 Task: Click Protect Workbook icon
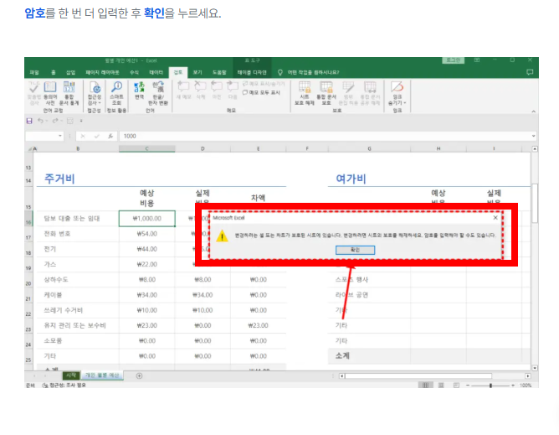[x=326, y=87]
